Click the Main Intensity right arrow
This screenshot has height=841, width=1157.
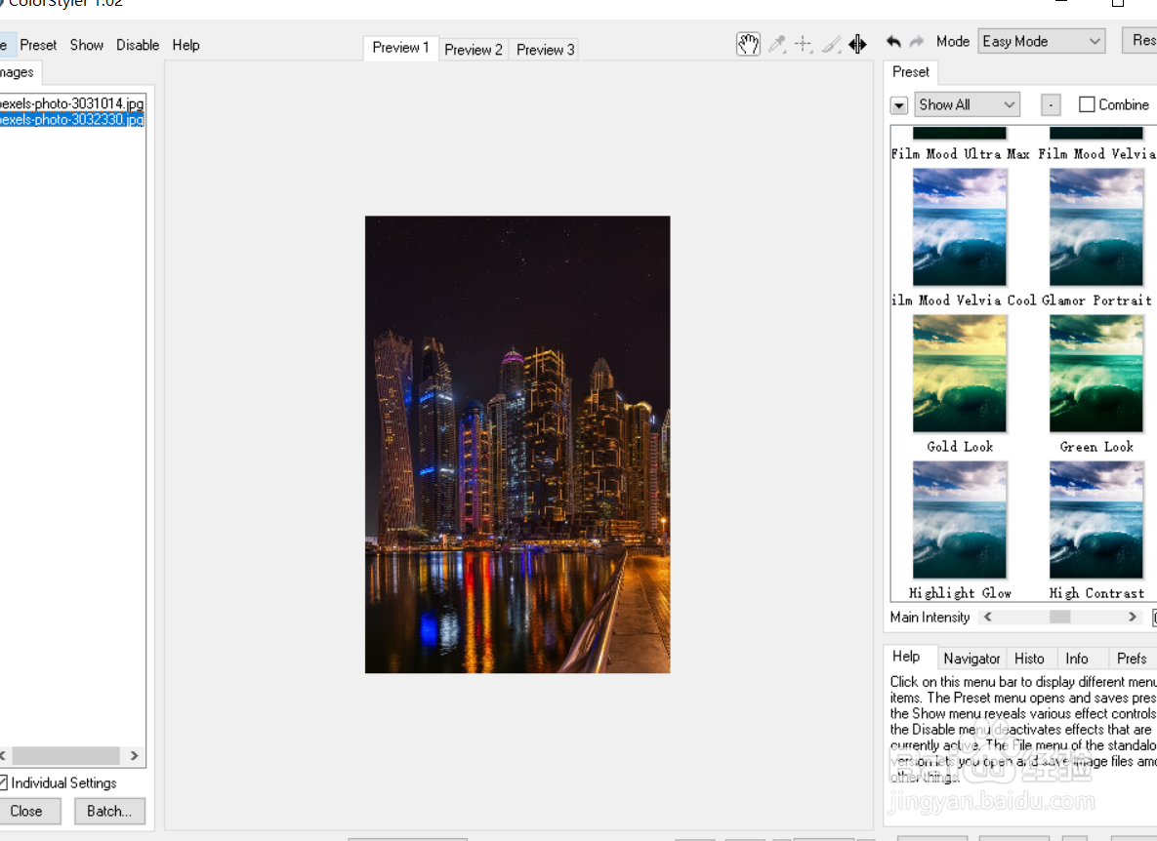point(1133,617)
